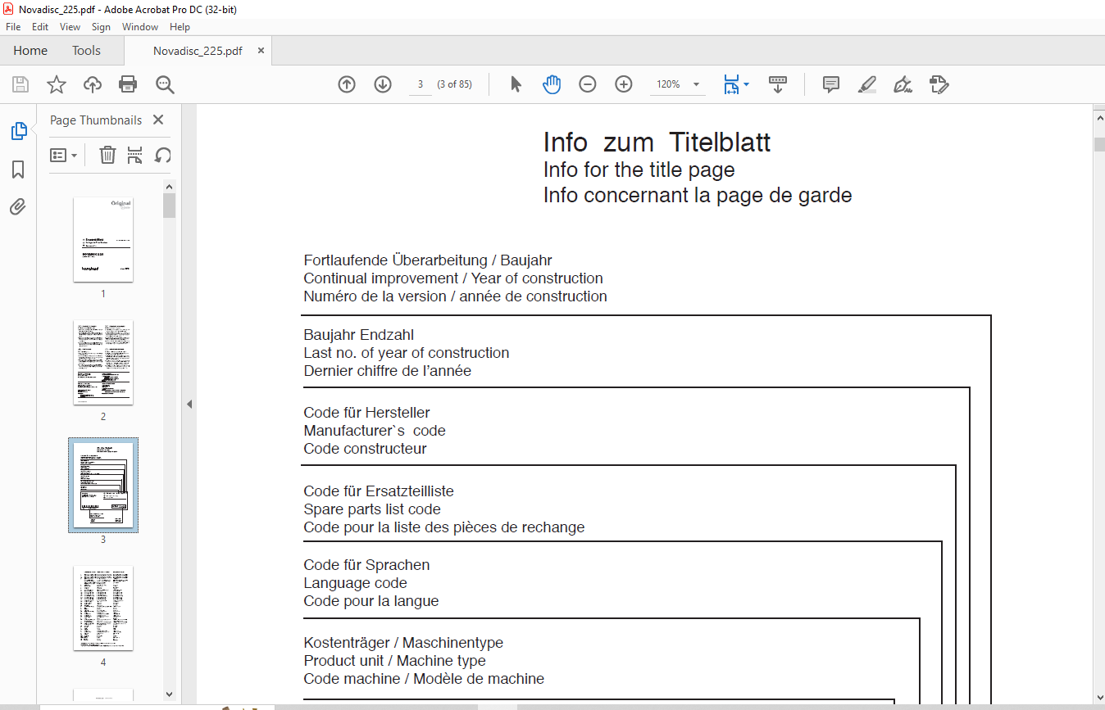Click the 'Language code' text
Viewport: 1105px width, 710px height.
[x=355, y=583]
